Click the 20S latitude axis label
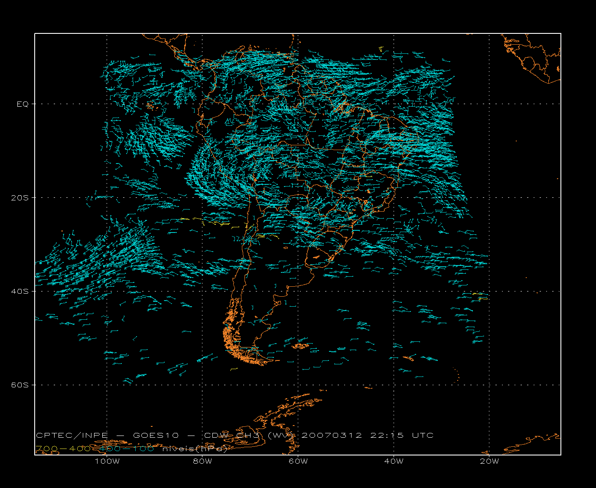 click(x=20, y=198)
